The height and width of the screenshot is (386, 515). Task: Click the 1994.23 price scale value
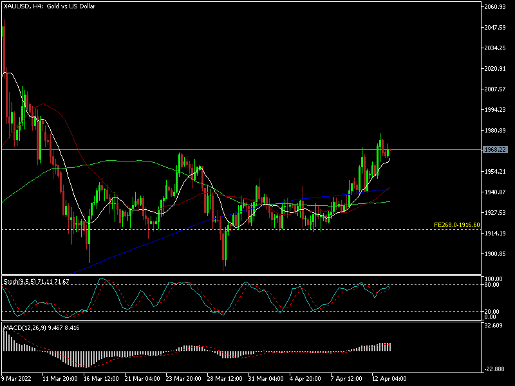(x=496, y=110)
